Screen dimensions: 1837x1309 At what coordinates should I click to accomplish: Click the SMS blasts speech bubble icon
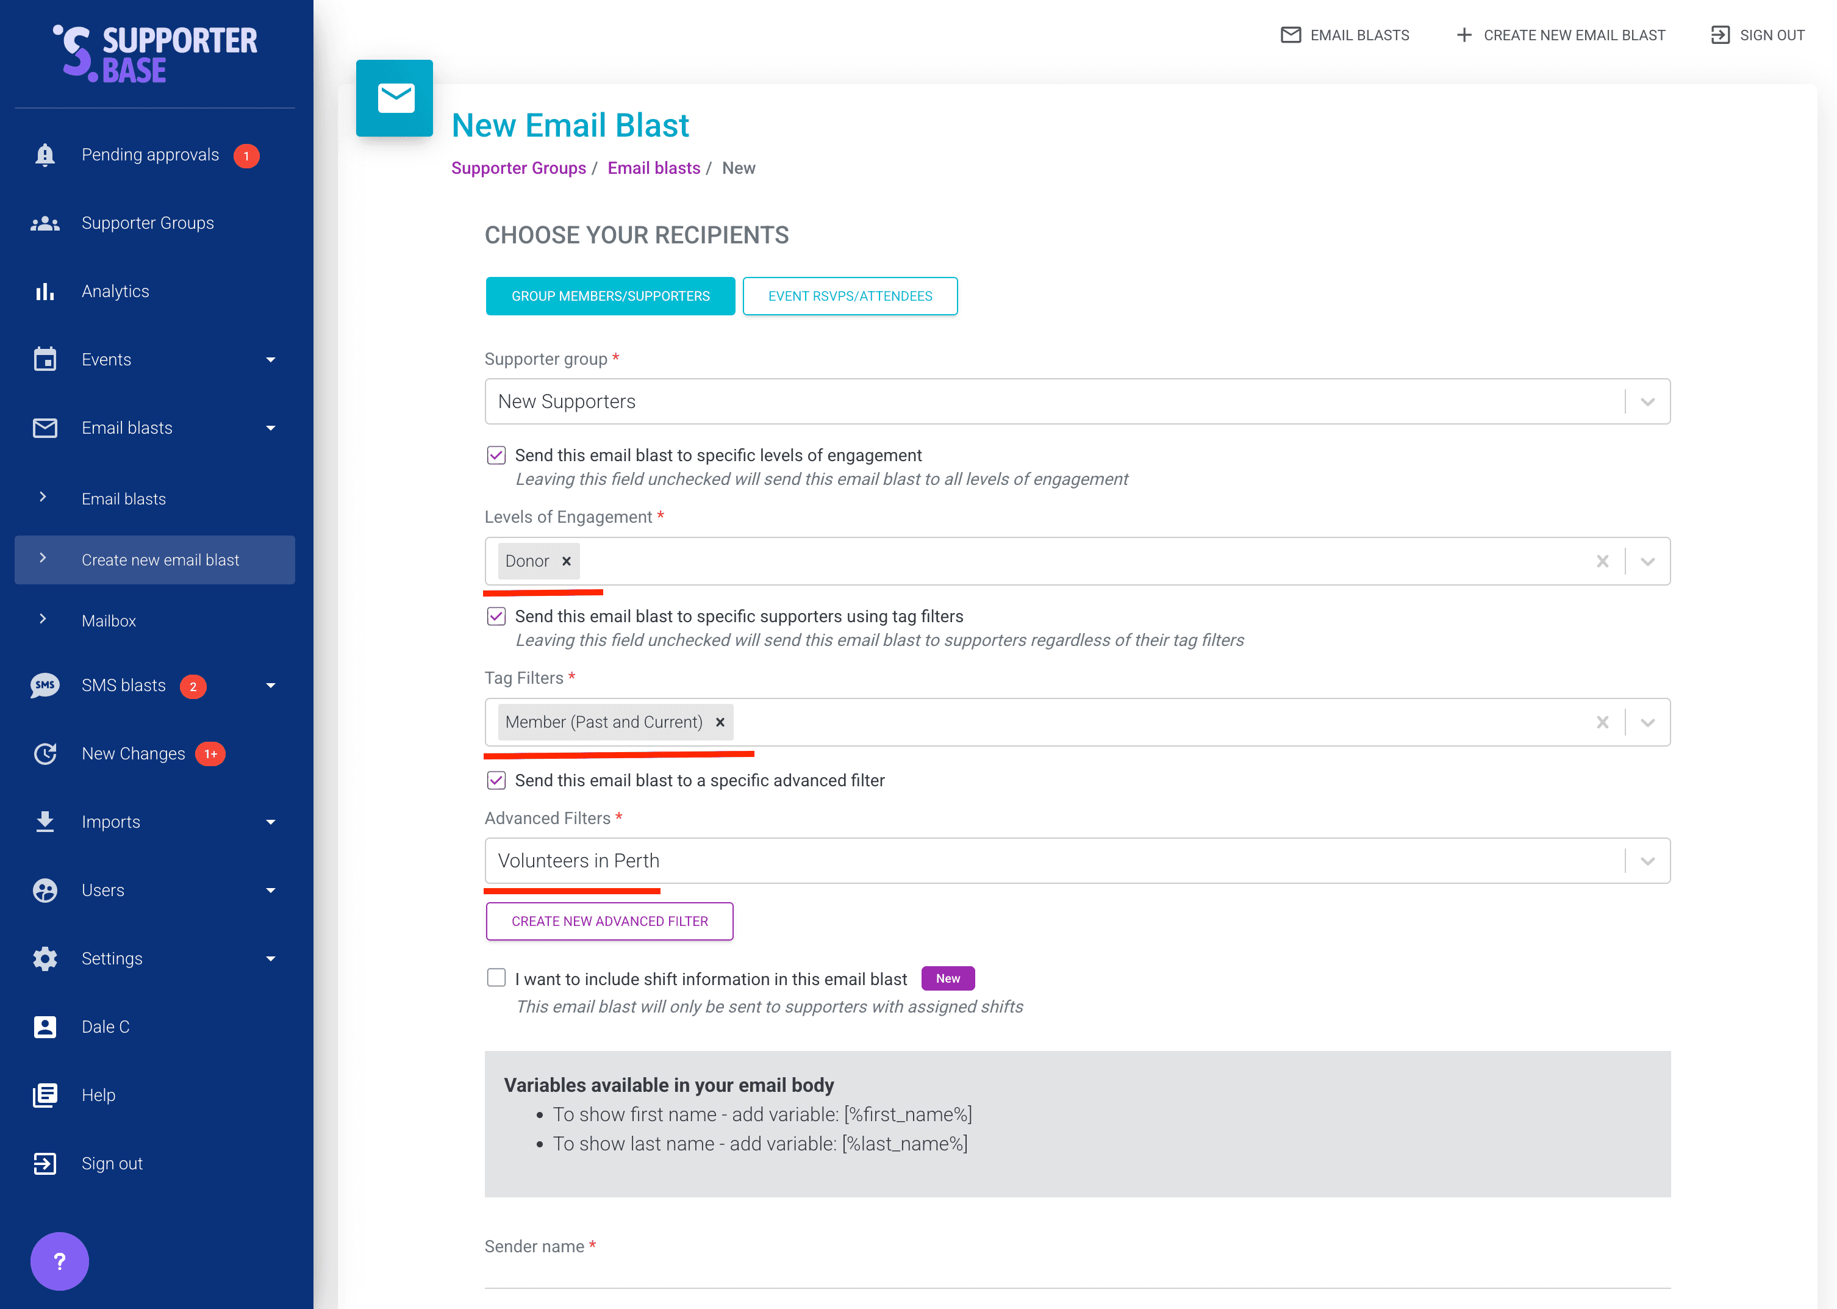coord(45,685)
